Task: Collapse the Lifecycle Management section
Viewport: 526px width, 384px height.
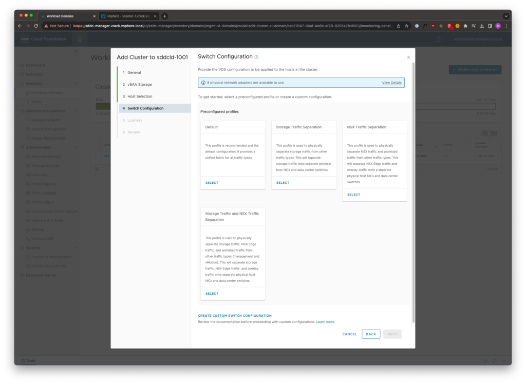Action: [76, 111]
